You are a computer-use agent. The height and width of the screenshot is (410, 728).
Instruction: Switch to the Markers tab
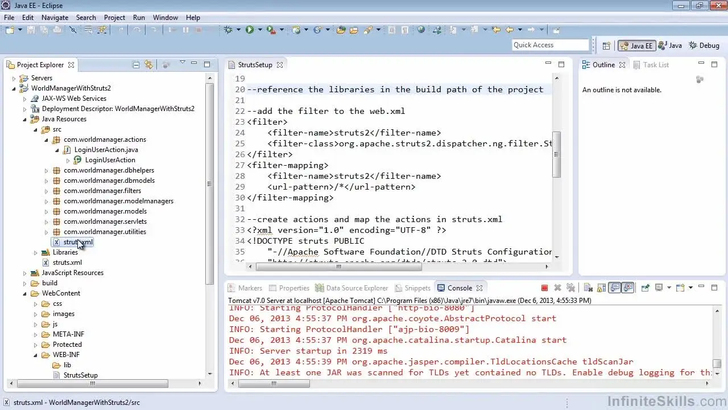coord(245,288)
